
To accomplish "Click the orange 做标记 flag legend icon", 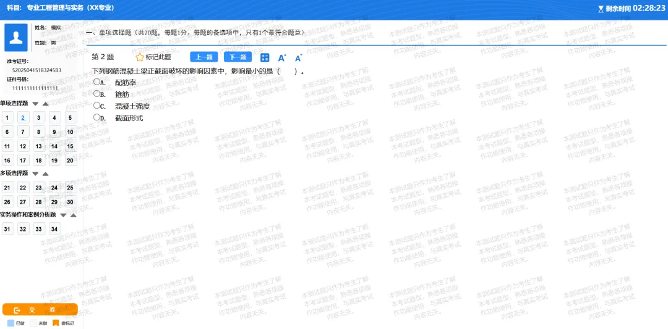I will (56, 323).
